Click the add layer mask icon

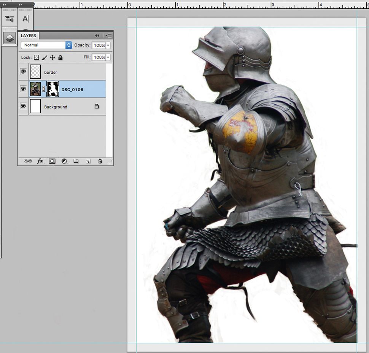(x=52, y=161)
